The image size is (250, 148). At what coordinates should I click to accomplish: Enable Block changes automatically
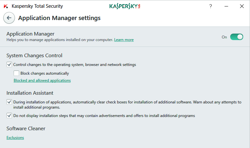pos(16,73)
